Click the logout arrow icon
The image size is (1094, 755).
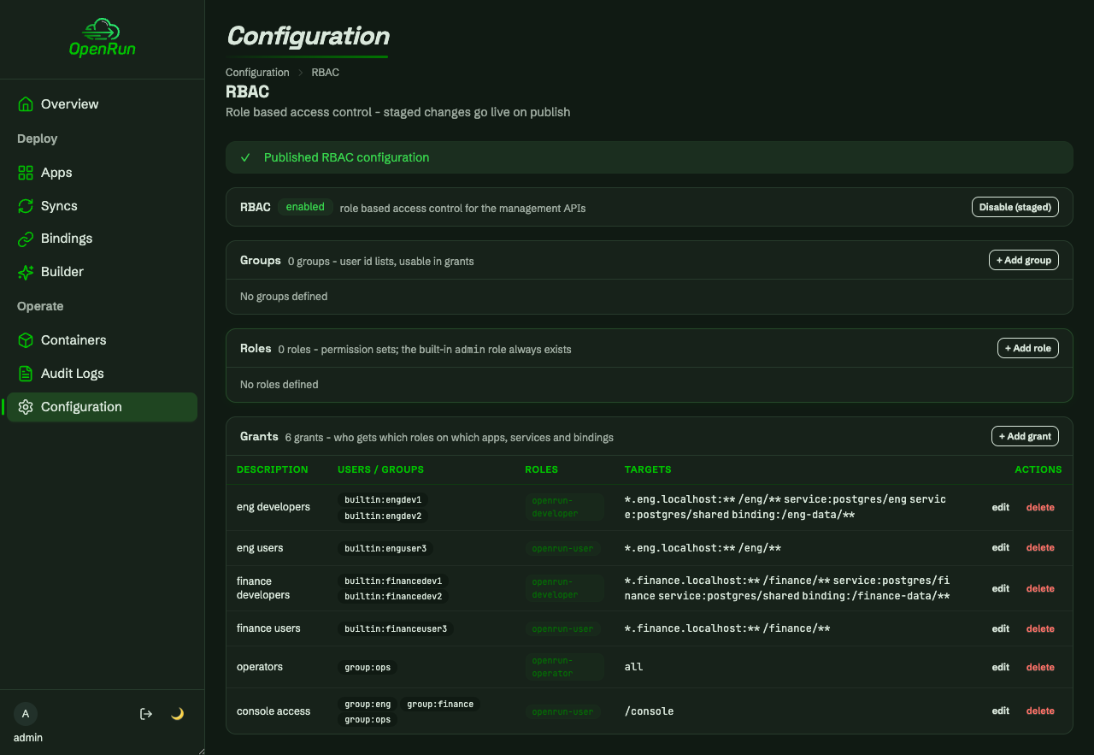146,714
